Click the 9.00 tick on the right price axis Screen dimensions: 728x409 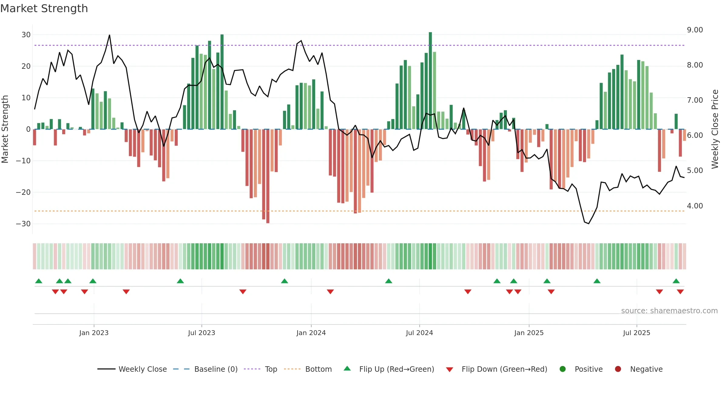[695, 30]
